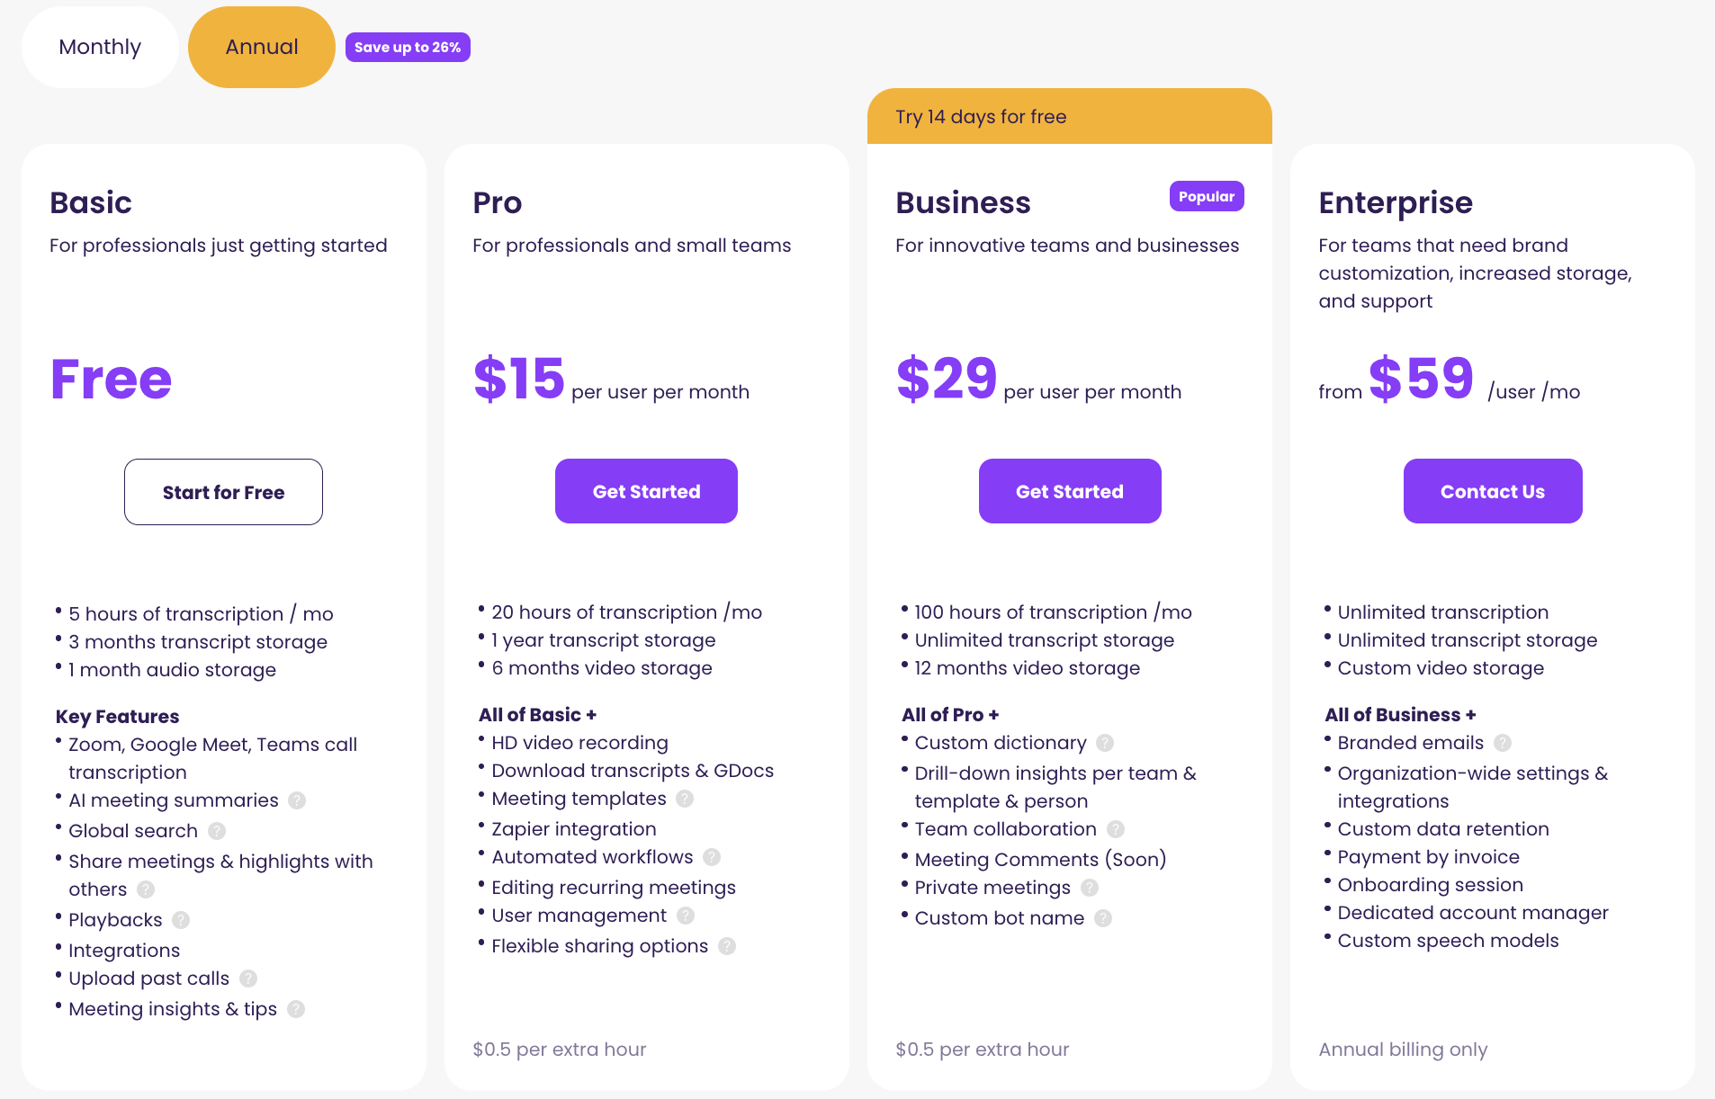The width and height of the screenshot is (1715, 1099).
Task: Click Get Started under Business plan
Action: click(1070, 491)
